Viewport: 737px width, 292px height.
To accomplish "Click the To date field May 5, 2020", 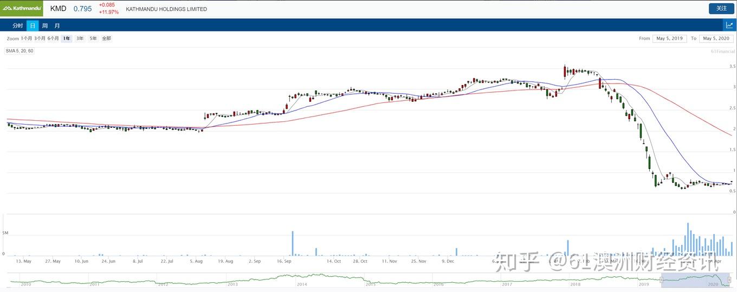I will point(716,38).
